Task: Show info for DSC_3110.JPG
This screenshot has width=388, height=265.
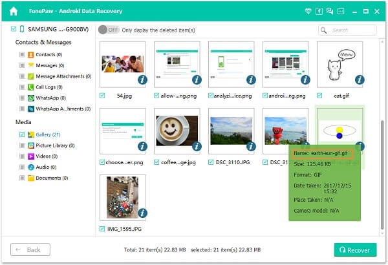Action: click(251, 146)
